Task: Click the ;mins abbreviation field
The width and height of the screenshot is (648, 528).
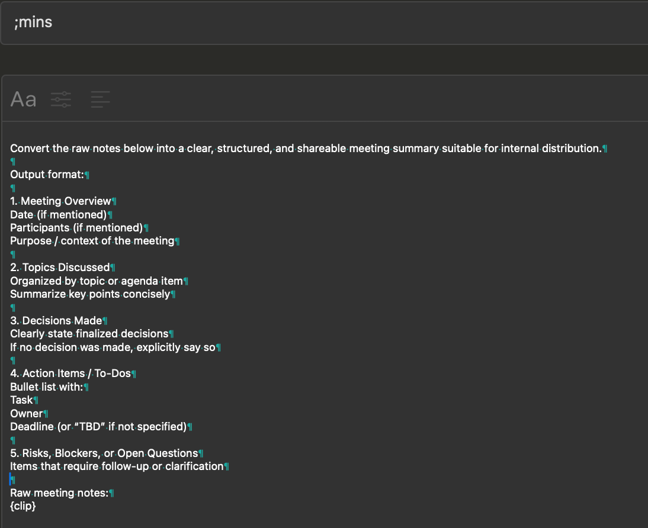Action: [x=324, y=22]
